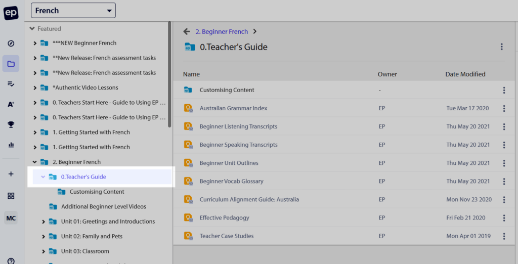Screen dimensions: 518x264
Task: Open the bar chart analytics sidebar icon
Action: tap(11, 145)
